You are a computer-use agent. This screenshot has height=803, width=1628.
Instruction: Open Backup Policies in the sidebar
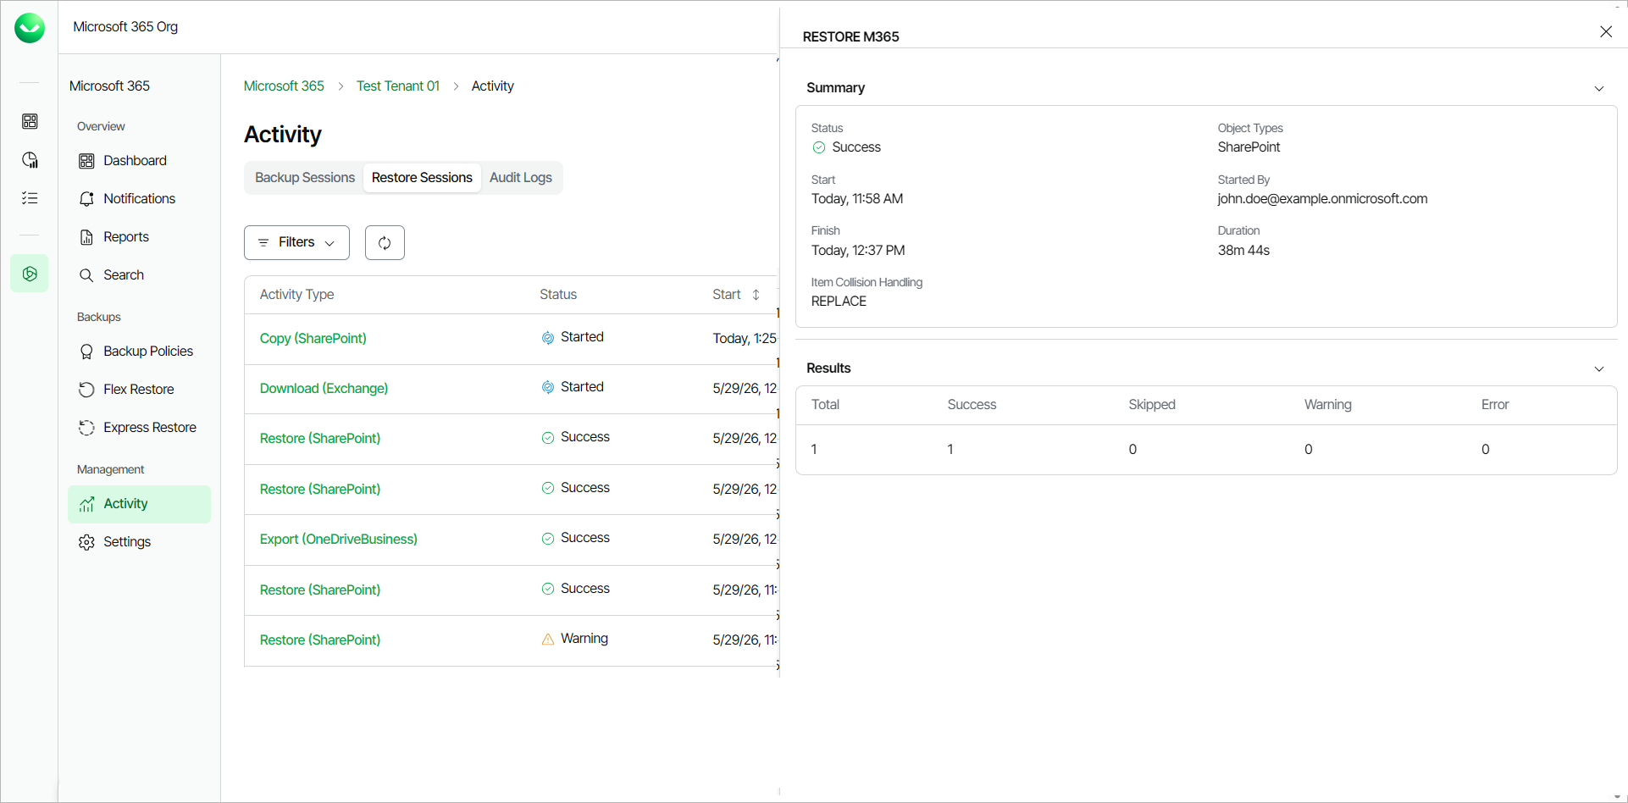pyautogui.click(x=139, y=352)
